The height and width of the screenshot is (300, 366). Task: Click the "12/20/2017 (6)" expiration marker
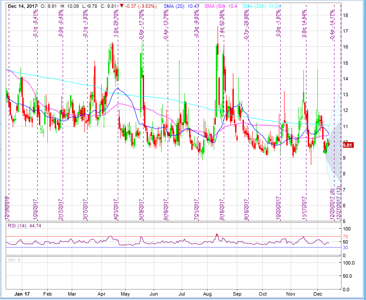(332, 204)
